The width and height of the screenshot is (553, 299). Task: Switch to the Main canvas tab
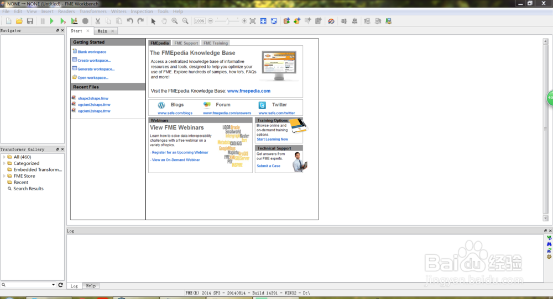(x=102, y=31)
